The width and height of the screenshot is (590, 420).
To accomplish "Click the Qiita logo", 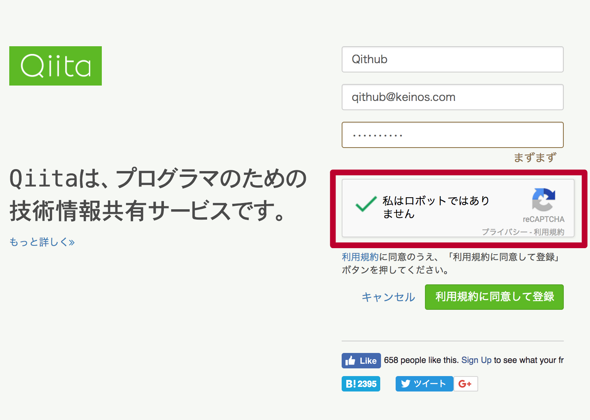I will coord(56,66).
